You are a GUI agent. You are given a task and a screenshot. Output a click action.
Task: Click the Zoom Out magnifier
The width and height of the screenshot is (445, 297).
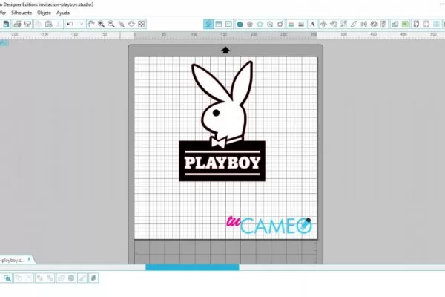(x=111, y=25)
